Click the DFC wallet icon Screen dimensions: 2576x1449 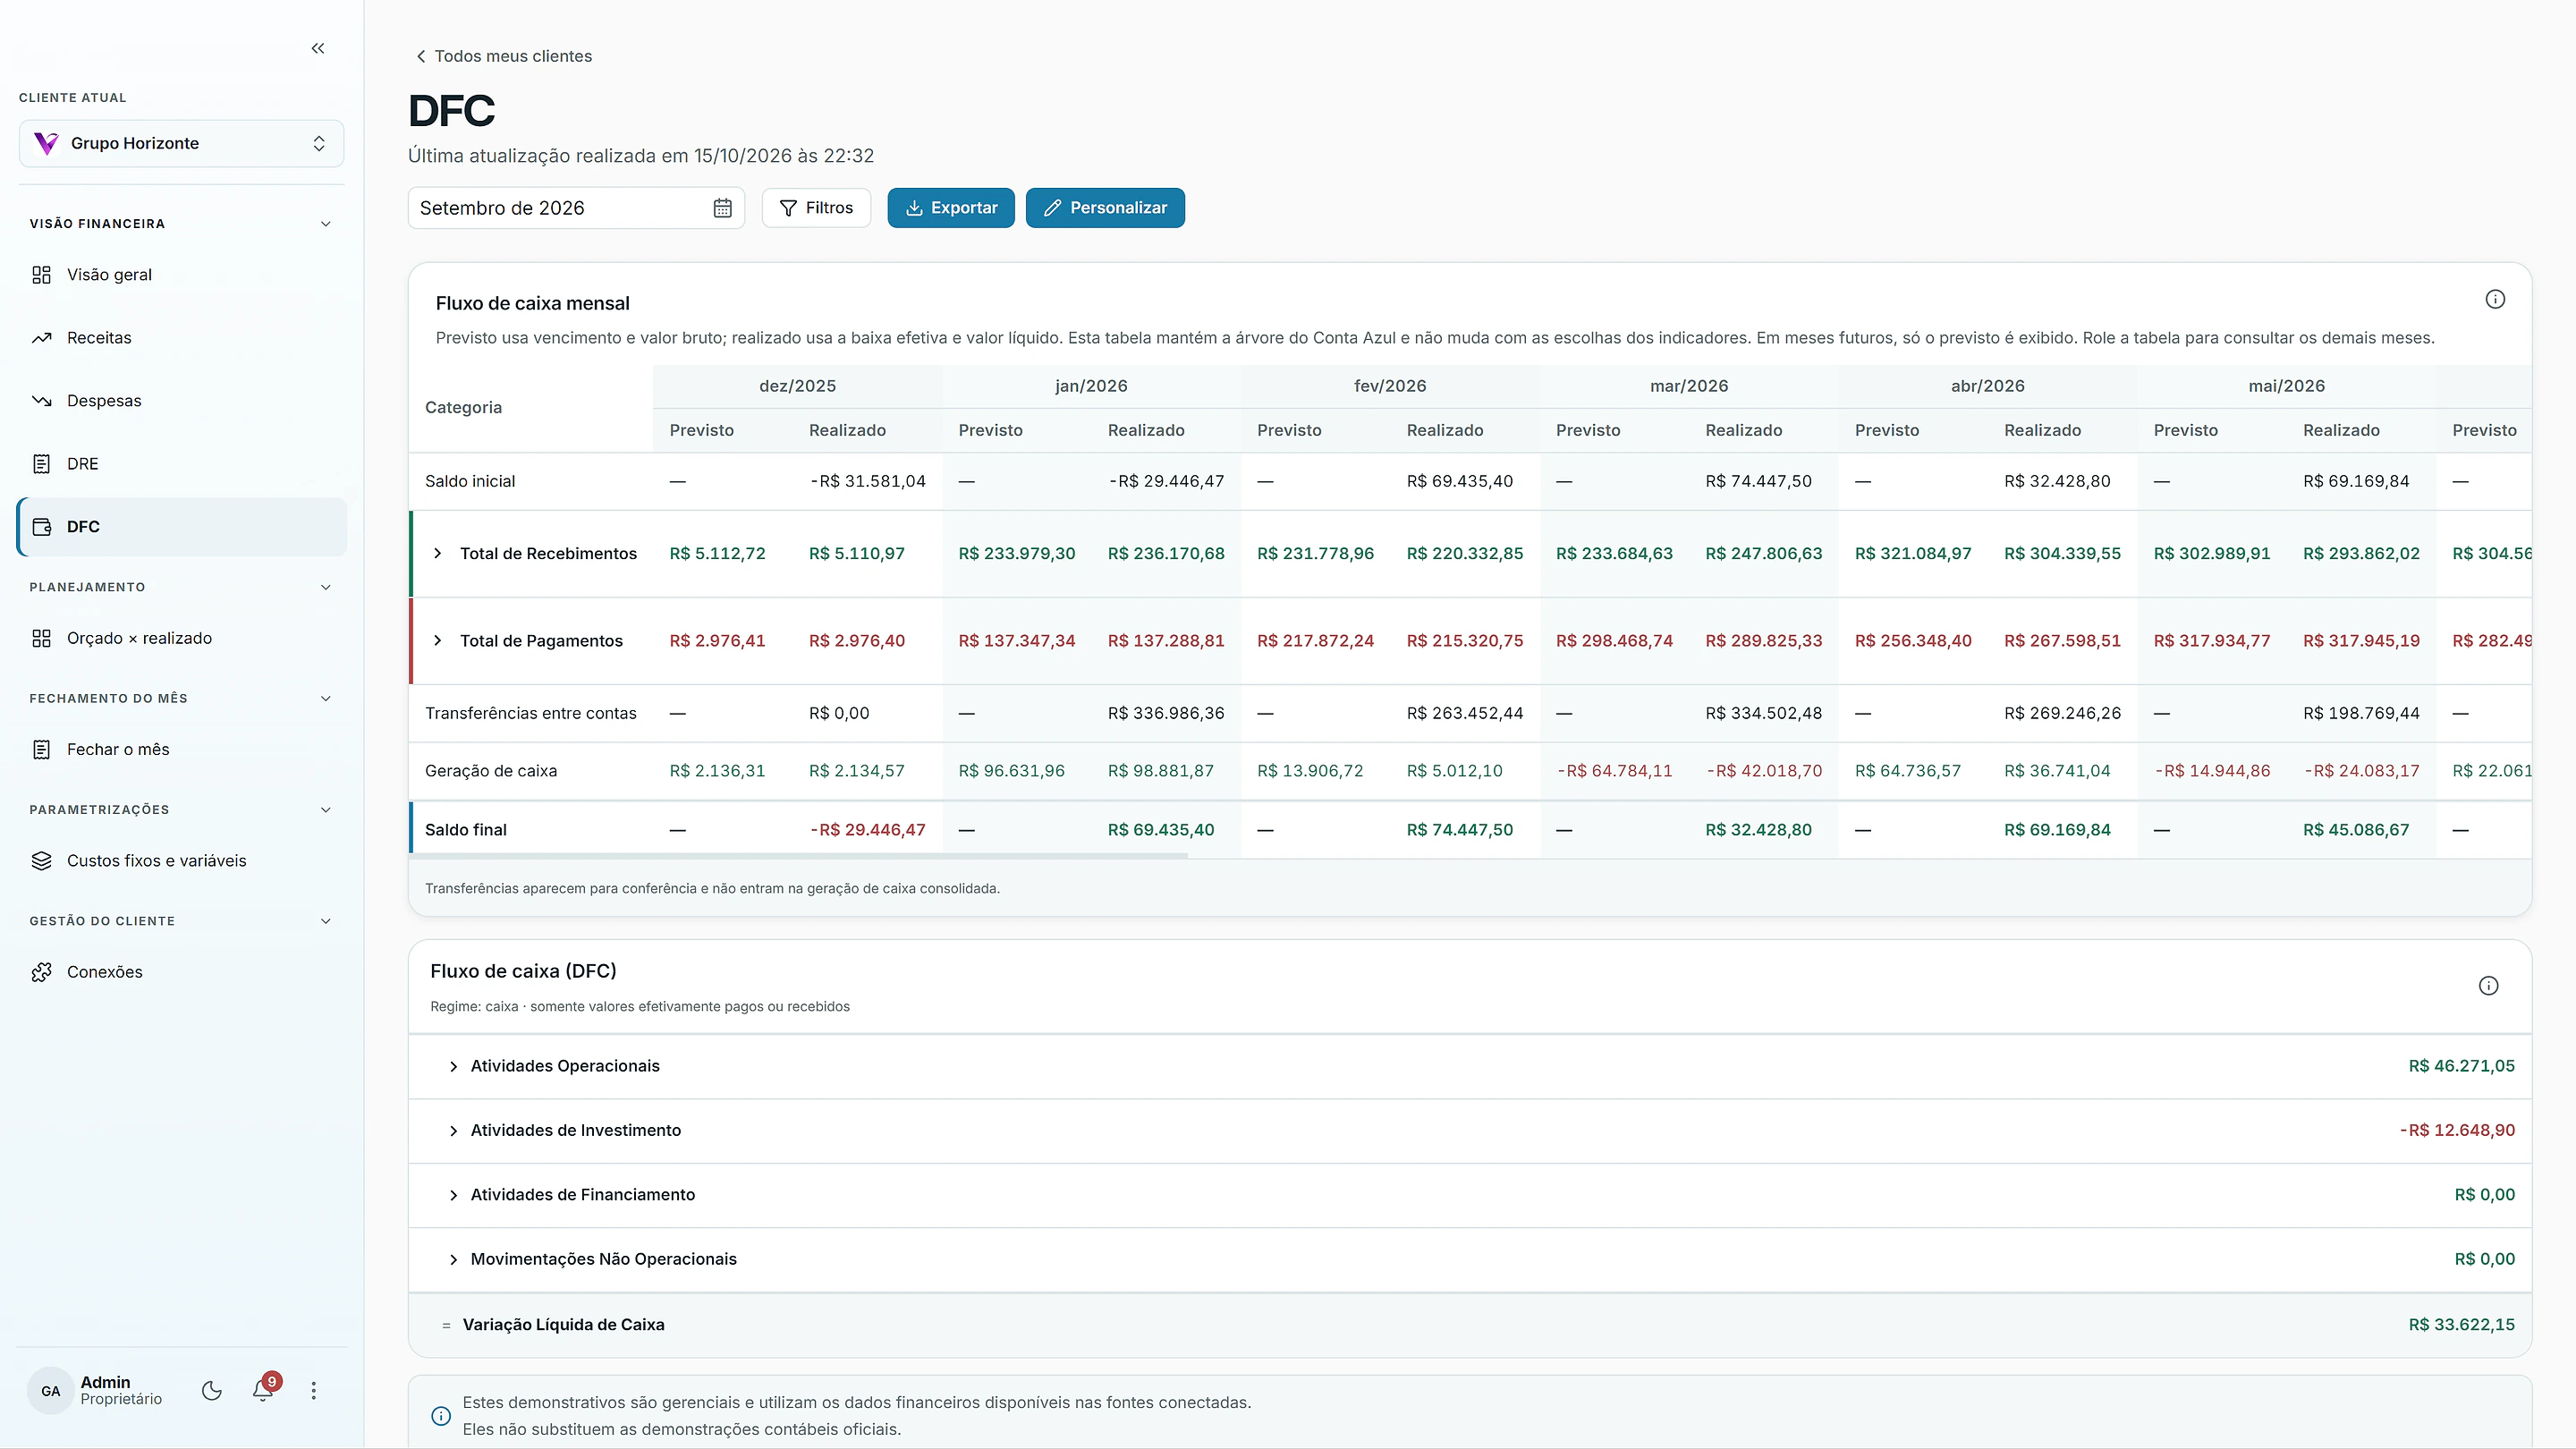(41, 527)
